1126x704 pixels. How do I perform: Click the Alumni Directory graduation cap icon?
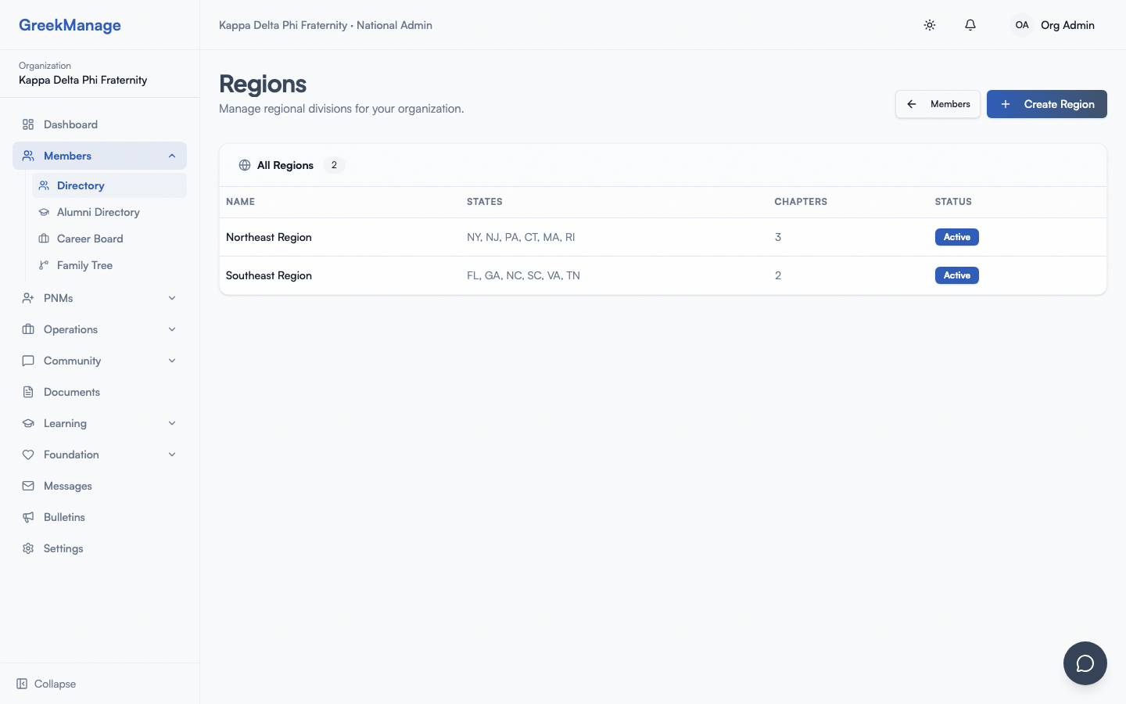click(x=44, y=212)
